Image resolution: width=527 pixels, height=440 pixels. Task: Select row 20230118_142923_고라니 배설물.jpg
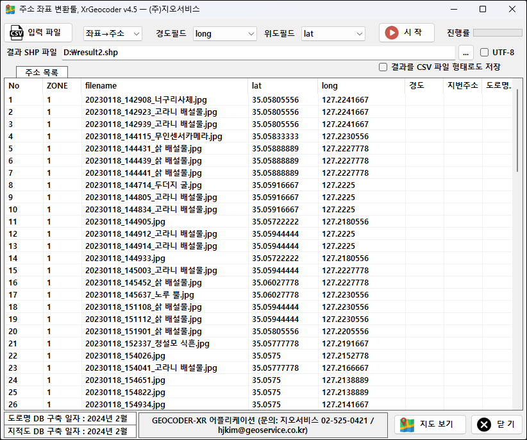coord(258,112)
